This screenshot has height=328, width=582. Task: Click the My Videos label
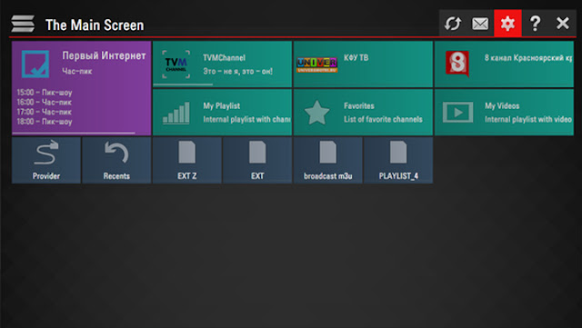(x=502, y=105)
